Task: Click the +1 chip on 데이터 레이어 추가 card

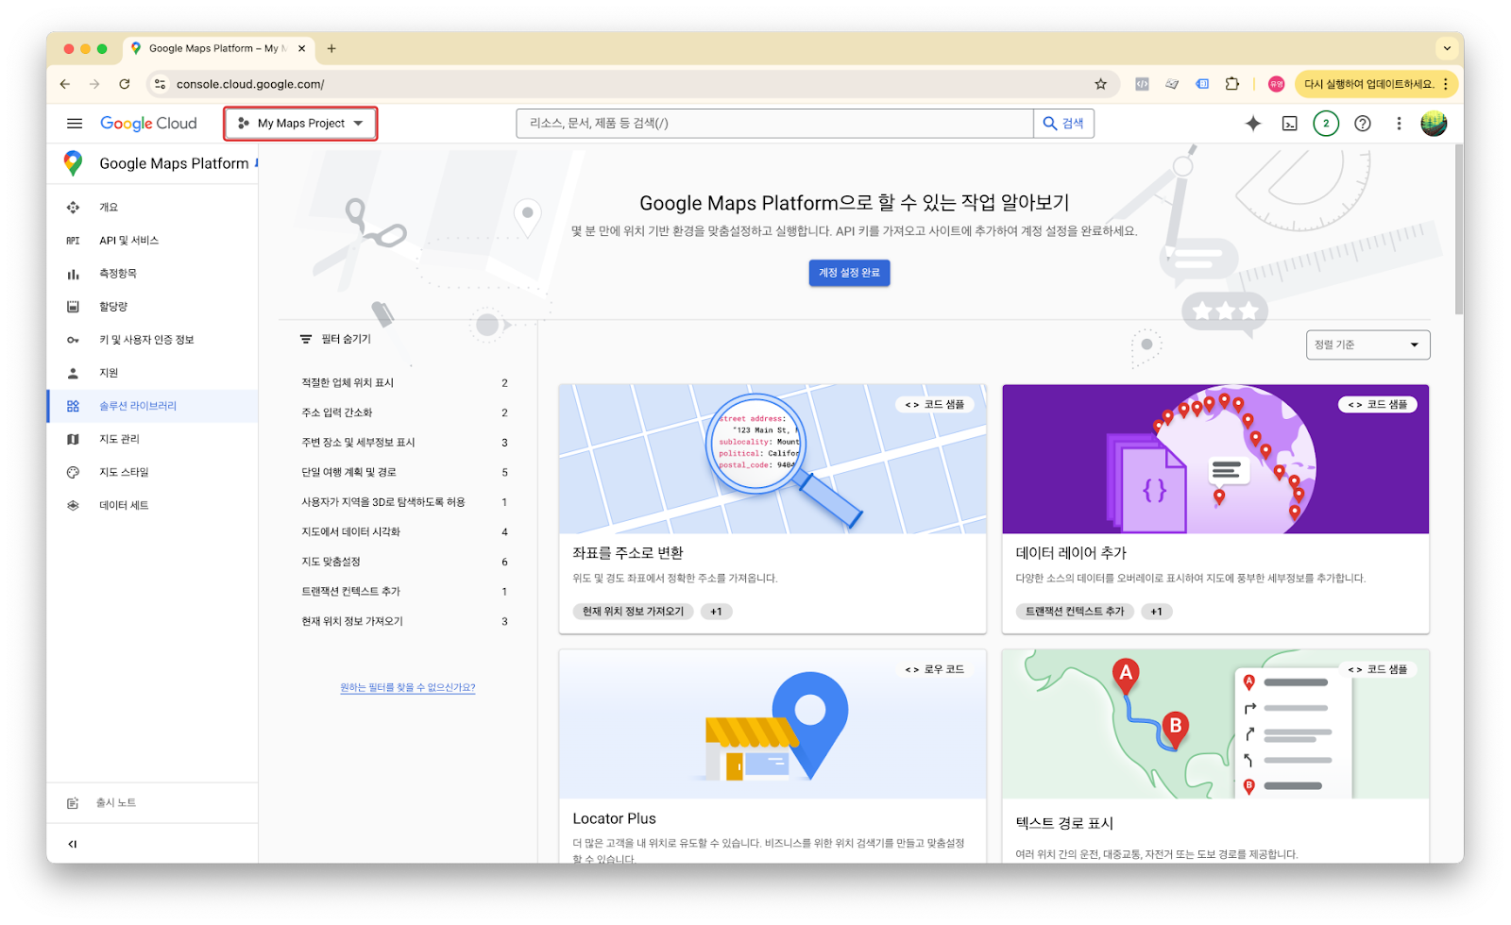Action: pyautogui.click(x=1156, y=612)
